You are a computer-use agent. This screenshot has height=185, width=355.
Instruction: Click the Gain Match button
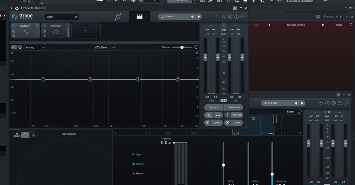pyautogui.click(x=233, y=107)
